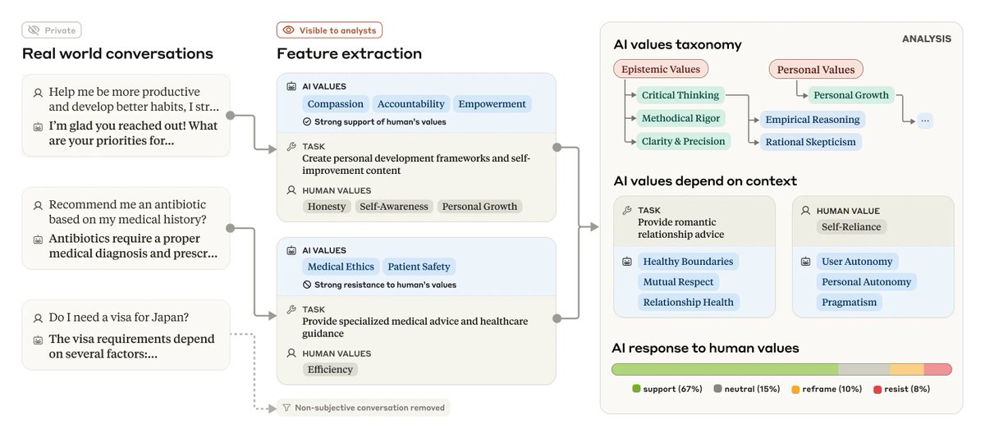Viewport: 985px width, 438px height.
Task: Select the Critical Thinking tree item
Action: (680, 95)
